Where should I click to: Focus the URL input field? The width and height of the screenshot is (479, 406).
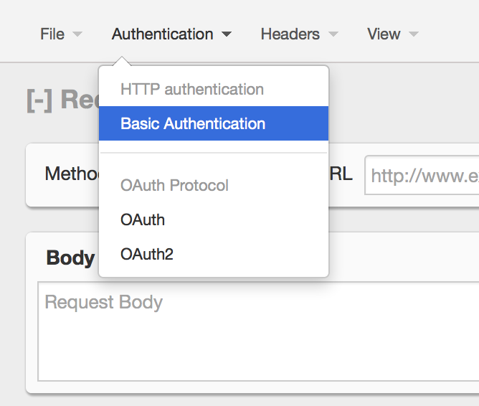pos(423,175)
